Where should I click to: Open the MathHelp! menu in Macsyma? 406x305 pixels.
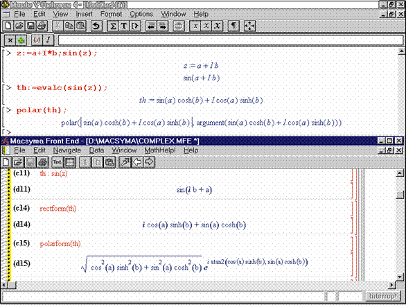click(x=160, y=150)
